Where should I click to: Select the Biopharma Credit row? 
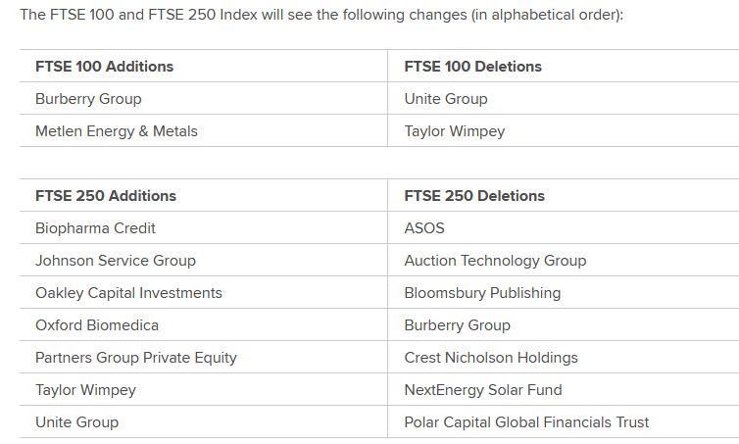pyautogui.click(x=95, y=228)
